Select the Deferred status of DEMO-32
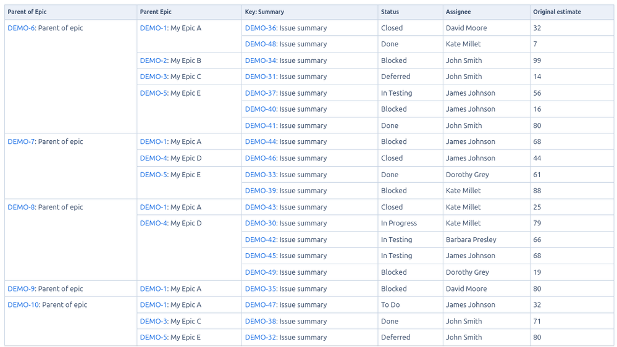The image size is (617, 347). 395,337
